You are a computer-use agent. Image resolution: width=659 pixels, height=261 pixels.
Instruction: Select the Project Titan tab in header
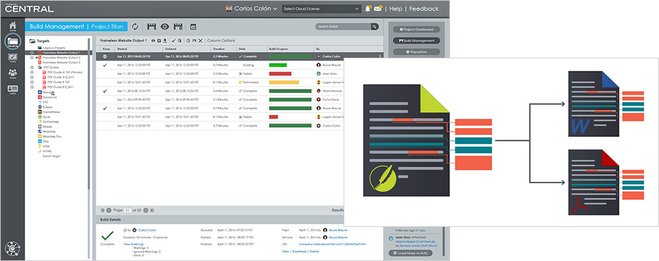click(108, 26)
